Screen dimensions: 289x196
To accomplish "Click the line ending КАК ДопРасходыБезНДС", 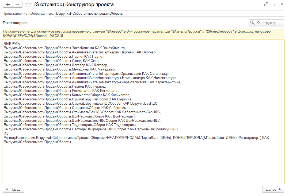I will pyautogui.click(x=82, y=120).
